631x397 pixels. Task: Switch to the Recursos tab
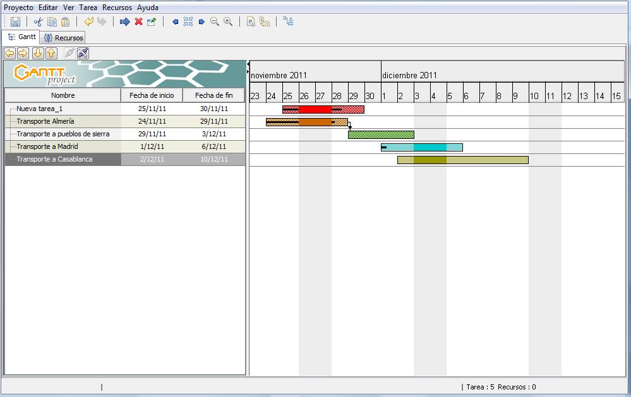coord(63,38)
